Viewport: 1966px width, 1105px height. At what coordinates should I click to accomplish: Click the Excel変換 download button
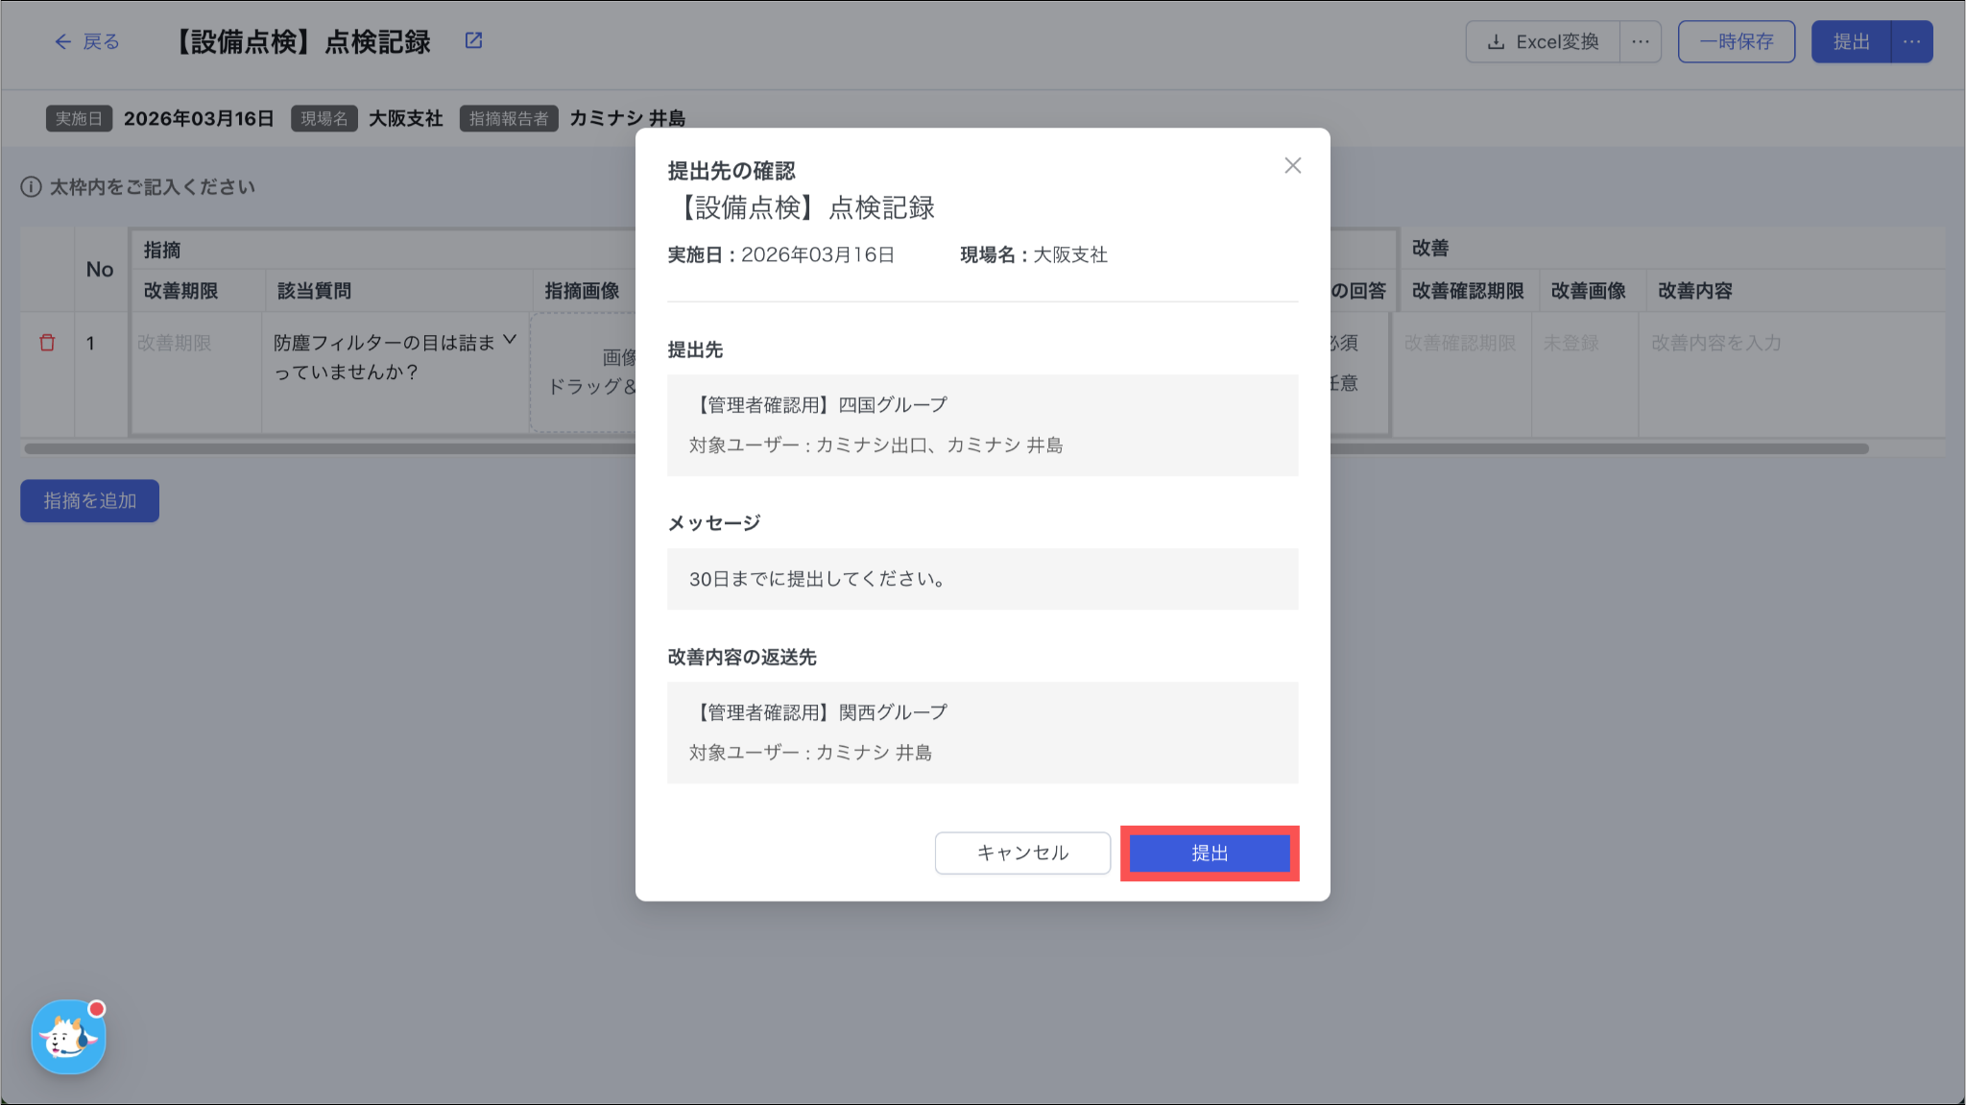[x=1543, y=41]
